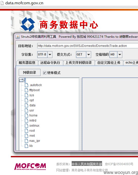
Task: Select the sys entry in the tree
Action: coord(32,95)
